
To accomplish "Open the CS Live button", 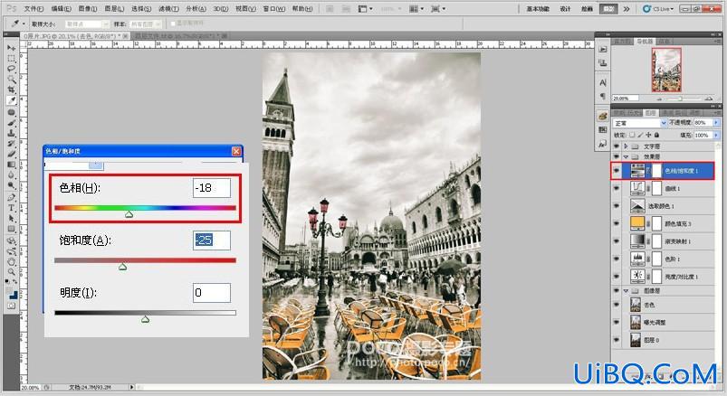I will [x=658, y=8].
